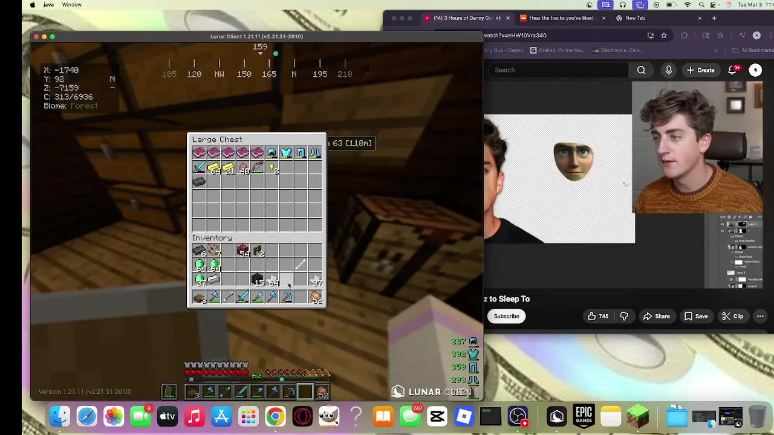
Task: Open more actions menu beside Clip
Action: 760,316
